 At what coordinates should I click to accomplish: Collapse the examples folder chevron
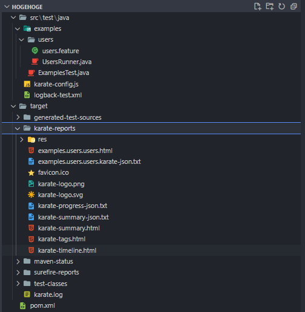coord(18,29)
